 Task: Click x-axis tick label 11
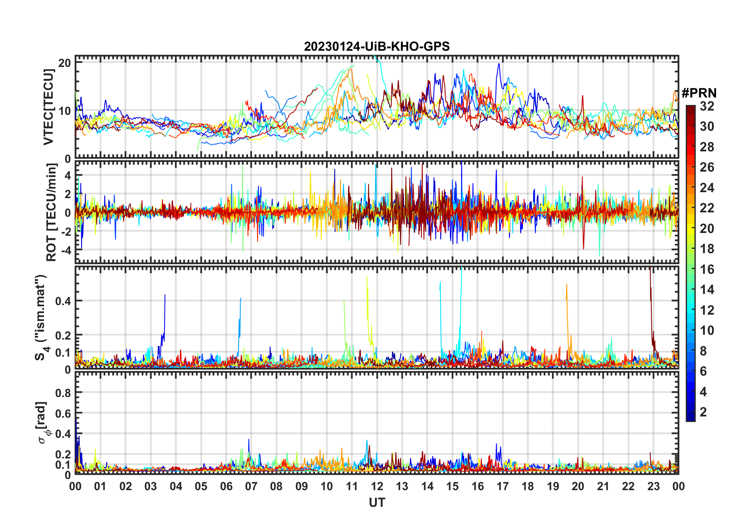[x=352, y=486]
